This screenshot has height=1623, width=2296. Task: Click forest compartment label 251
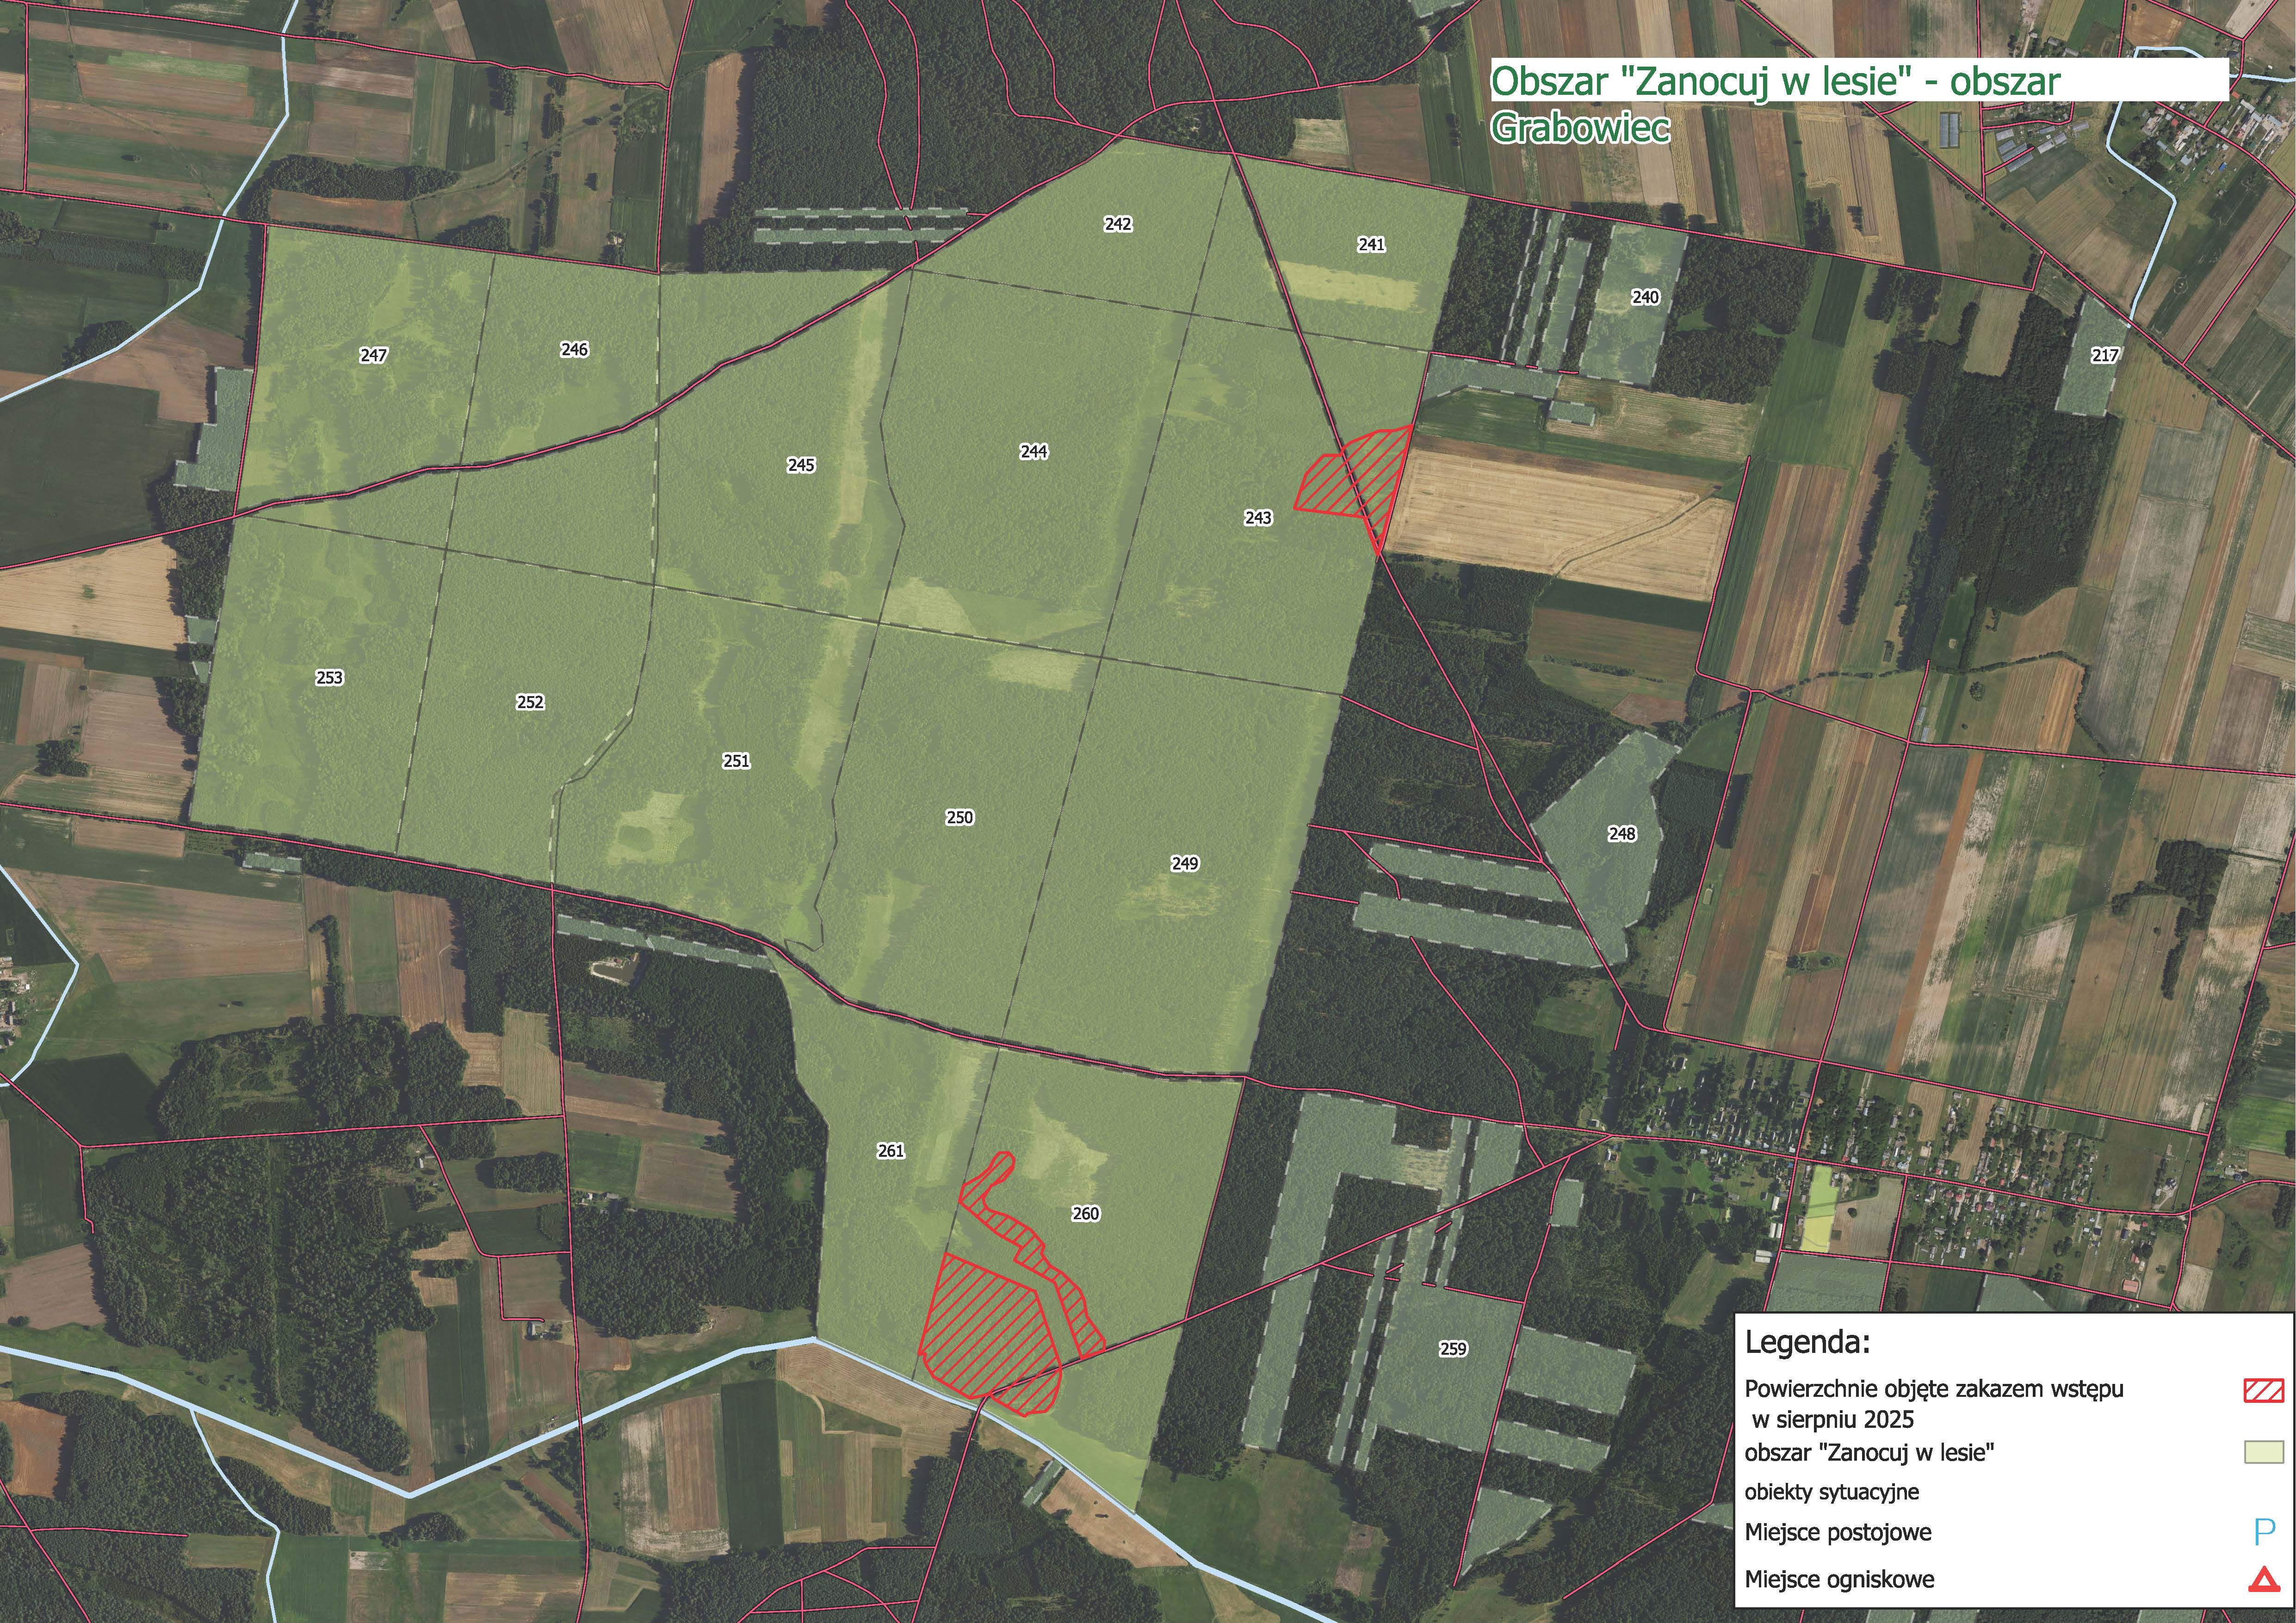(736, 761)
